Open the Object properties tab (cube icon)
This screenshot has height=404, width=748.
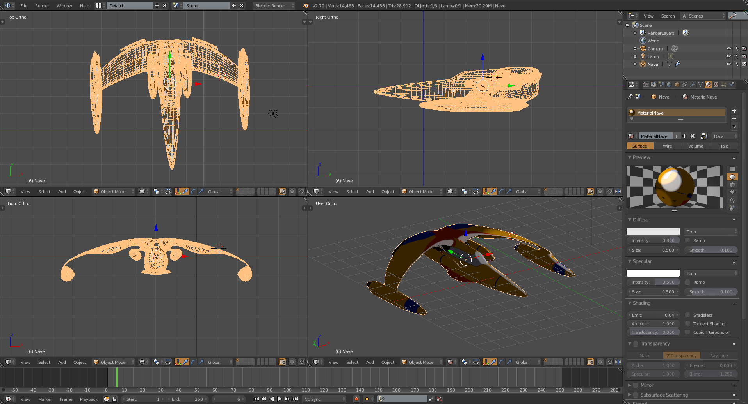677,85
